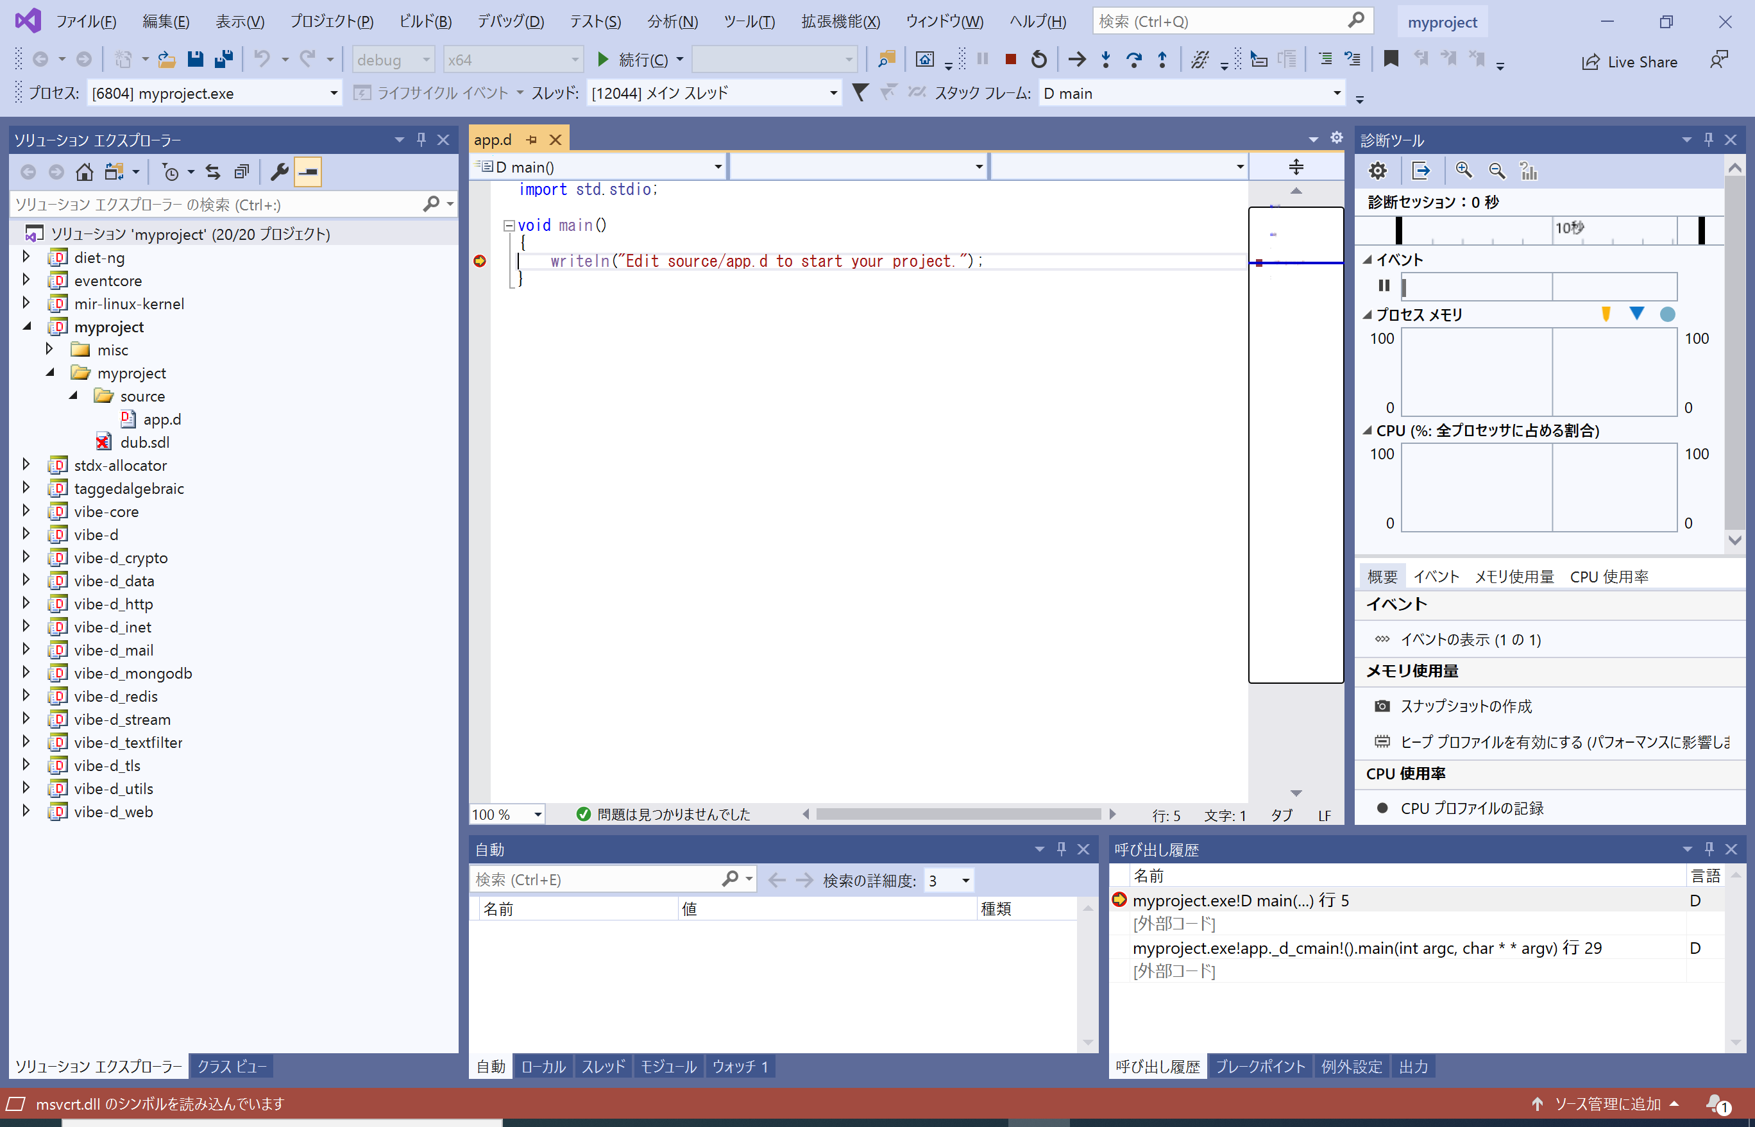Screen dimensions: 1755x1127
Task: Click the 続行(C) continue button
Action: coord(634,59)
